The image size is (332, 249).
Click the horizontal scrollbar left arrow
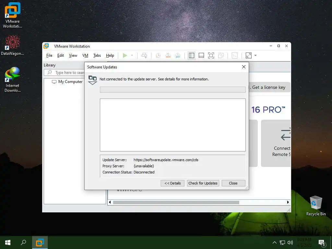tap(110, 202)
